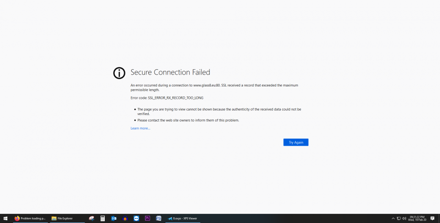Open the Snipping Tool taskbar icon
The height and width of the screenshot is (223, 440).
92,218
